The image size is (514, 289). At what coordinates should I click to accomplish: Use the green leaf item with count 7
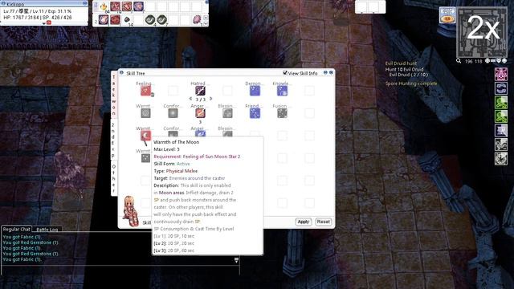coord(161,19)
